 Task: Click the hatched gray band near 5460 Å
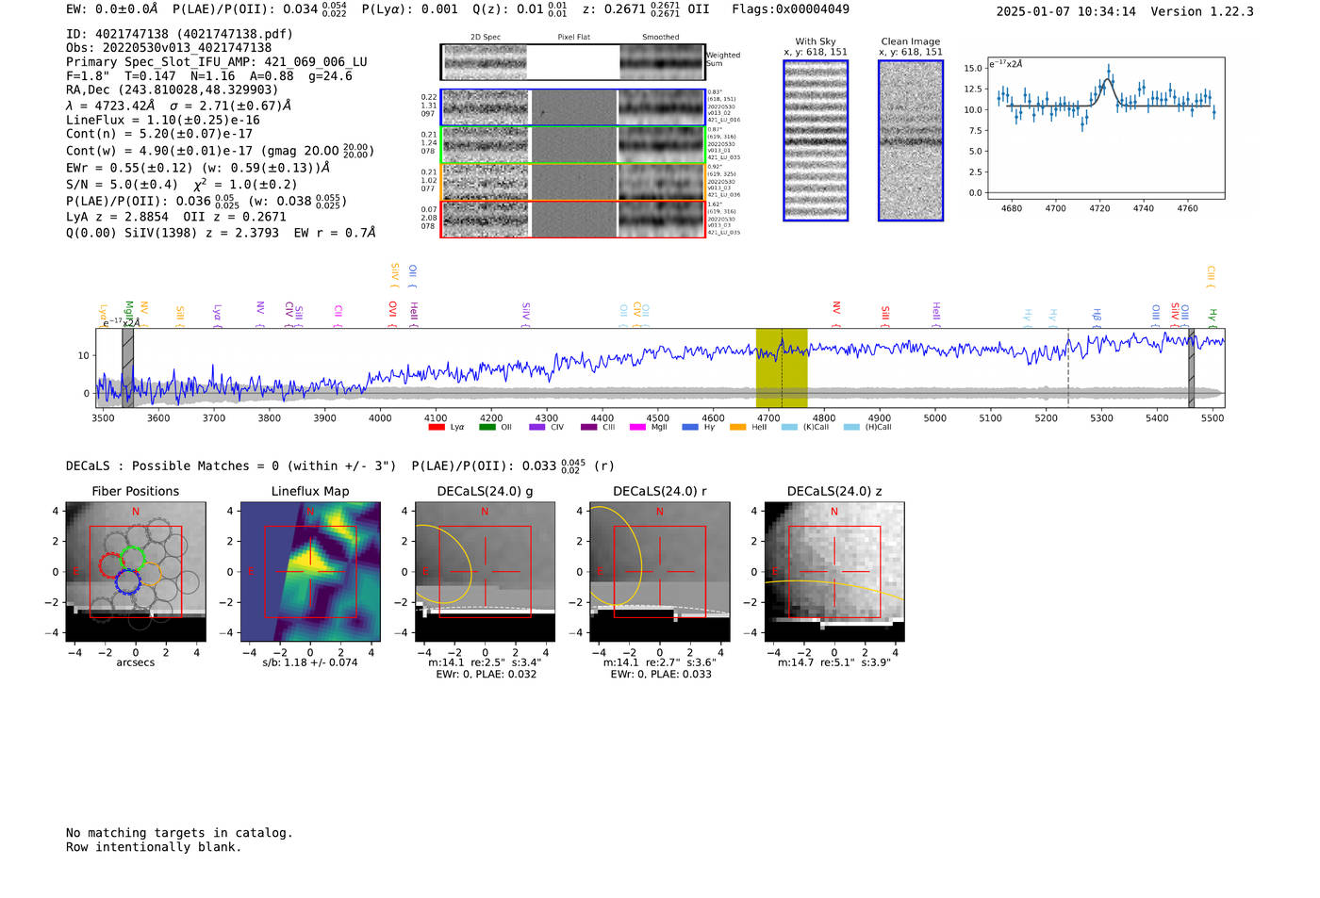pos(1191,367)
